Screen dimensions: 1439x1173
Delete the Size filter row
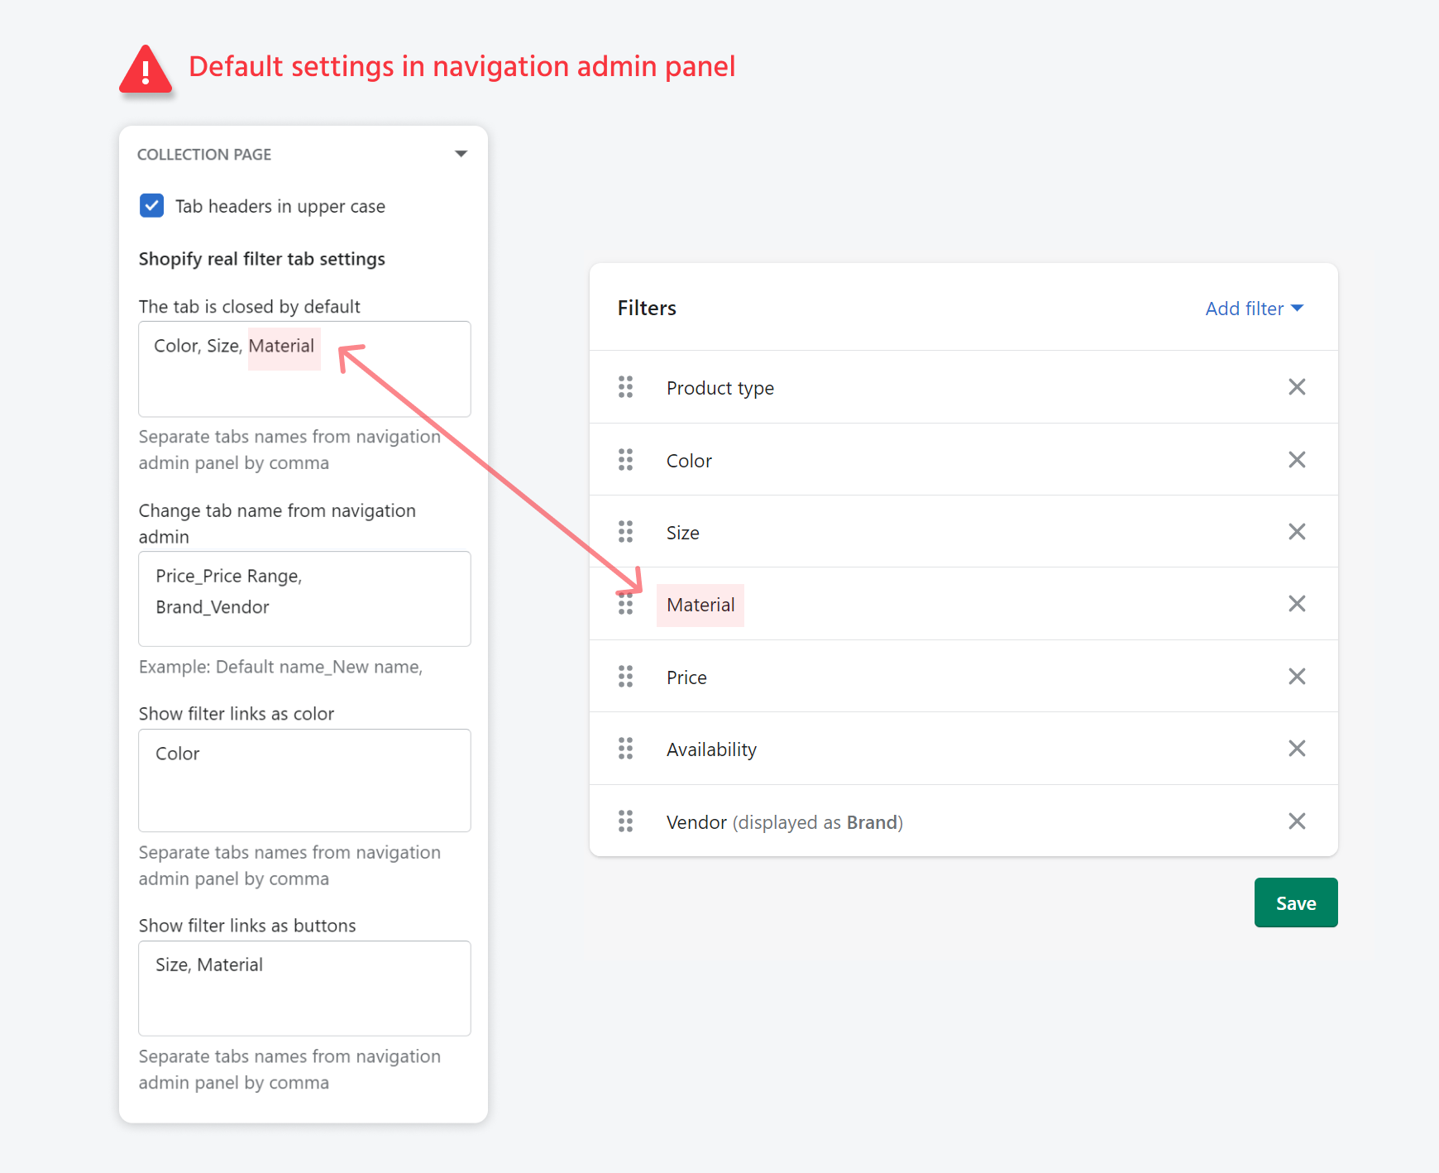tap(1296, 532)
